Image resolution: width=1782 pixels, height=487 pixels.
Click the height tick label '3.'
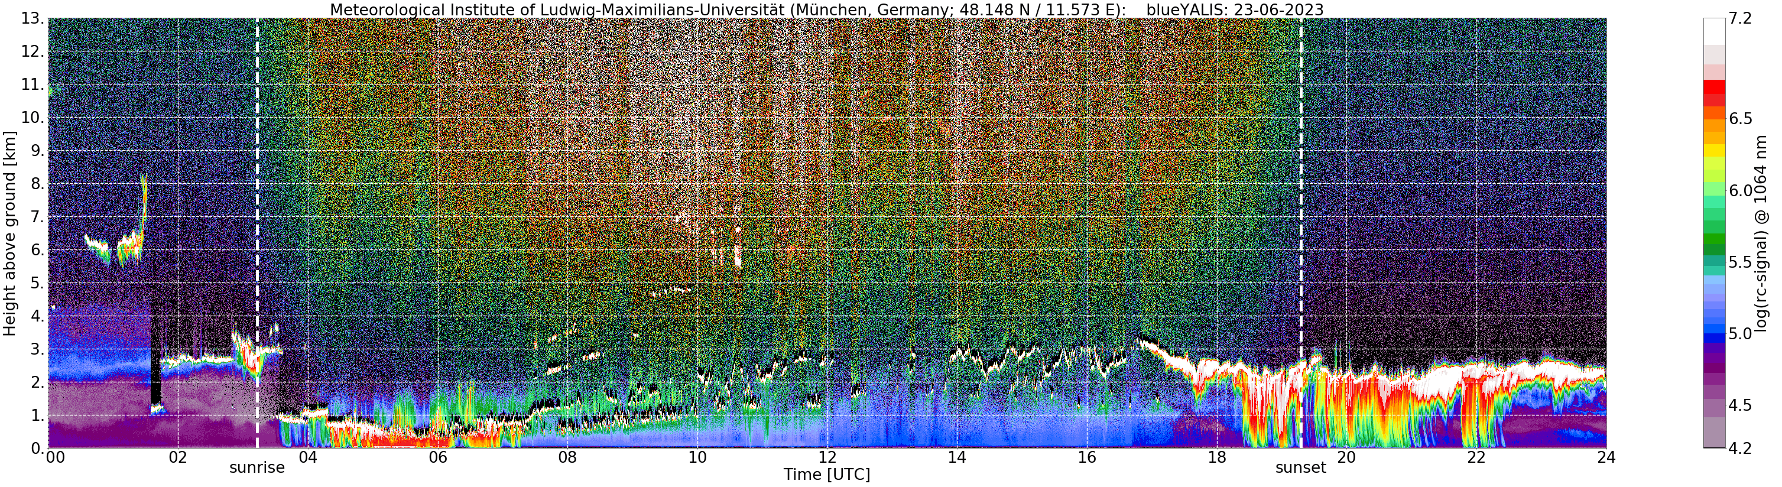(x=37, y=349)
